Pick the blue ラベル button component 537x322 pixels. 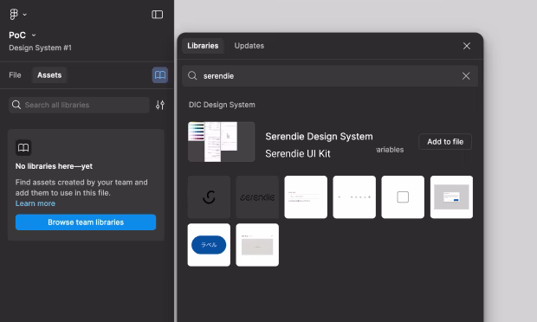209,245
